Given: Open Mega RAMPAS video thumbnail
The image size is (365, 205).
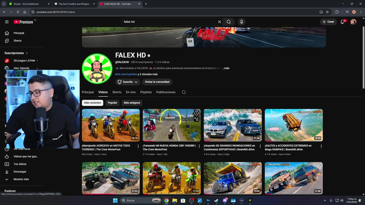Looking at the screenshot, I should pyautogui.click(x=294, y=125).
